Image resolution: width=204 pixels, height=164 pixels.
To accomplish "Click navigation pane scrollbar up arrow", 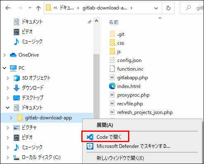I will point(97,21).
